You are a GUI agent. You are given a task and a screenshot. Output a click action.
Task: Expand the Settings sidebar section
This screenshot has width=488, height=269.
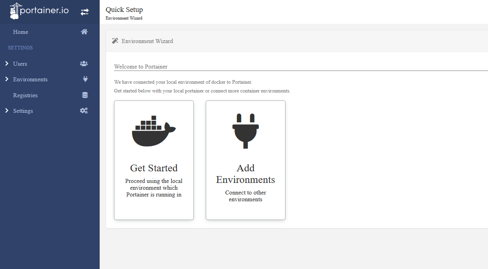(x=7, y=111)
